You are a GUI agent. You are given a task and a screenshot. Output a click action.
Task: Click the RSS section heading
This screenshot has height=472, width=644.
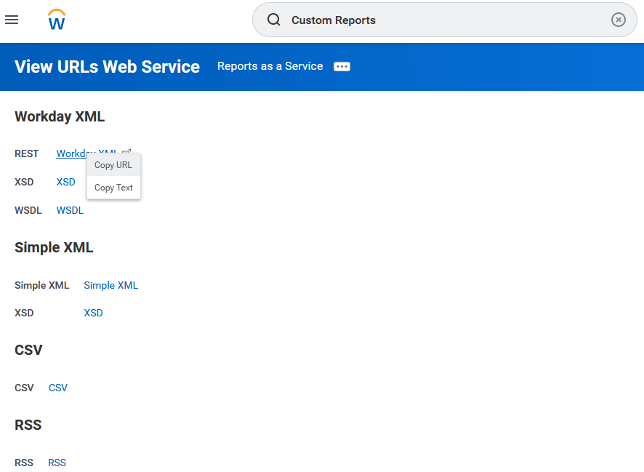pyautogui.click(x=28, y=425)
